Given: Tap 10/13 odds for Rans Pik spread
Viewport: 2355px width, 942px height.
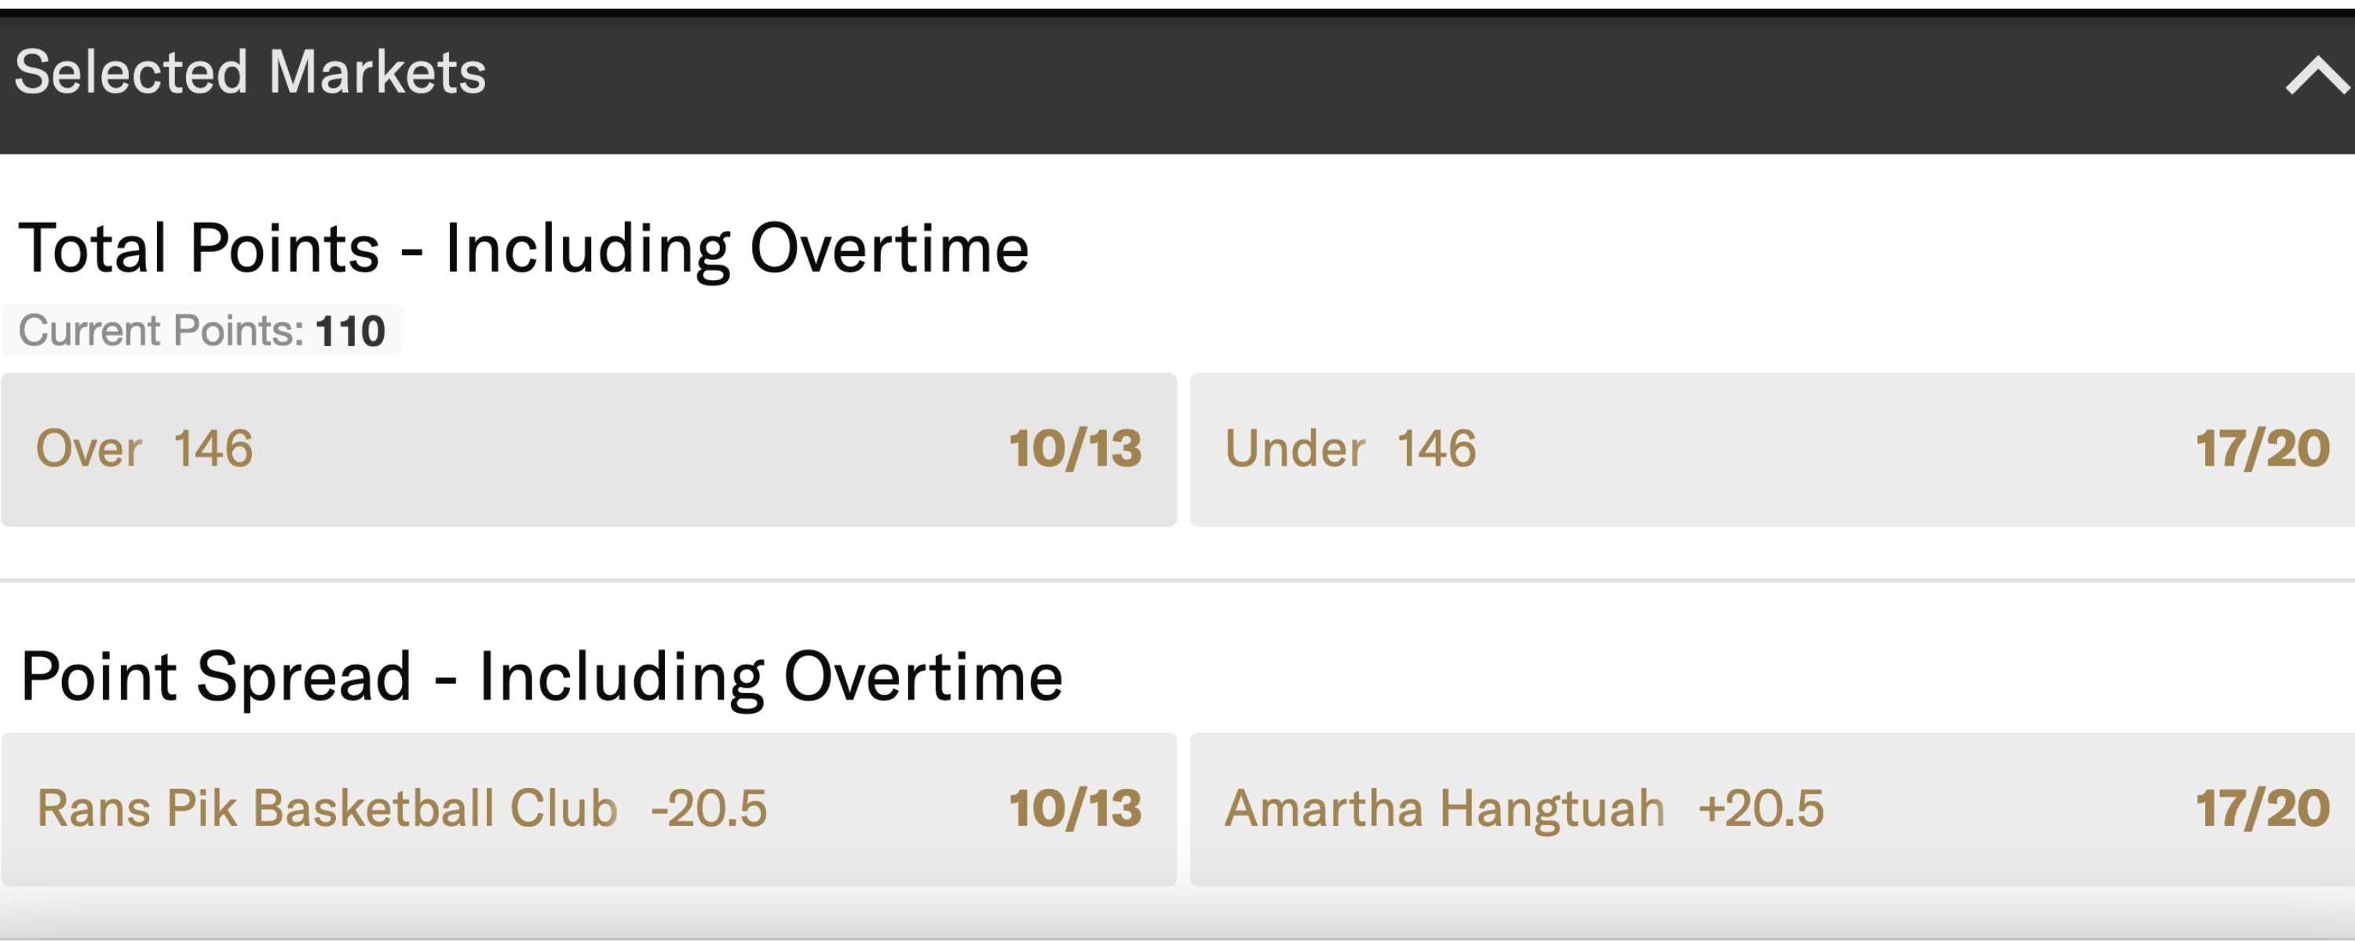Looking at the screenshot, I should point(1075,809).
